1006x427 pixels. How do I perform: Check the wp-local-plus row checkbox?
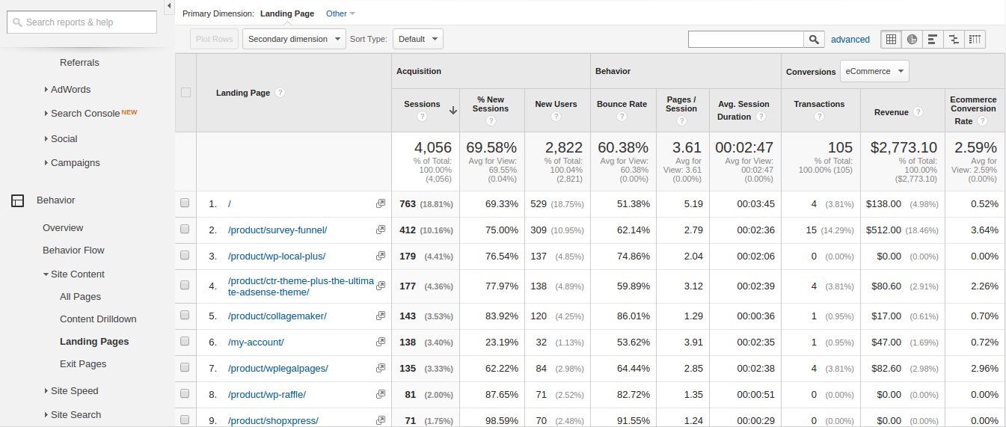pos(185,255)
